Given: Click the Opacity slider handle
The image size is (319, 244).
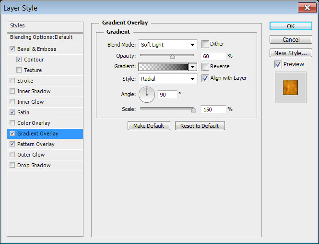Looking at the screenshot, I should pyautogui.click(x=172, y=57).
